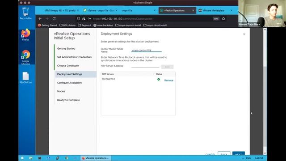This screenshot has height=161, width=286.
Task: Close the vrops-01a tab
Action: click(x=155, y=10)
